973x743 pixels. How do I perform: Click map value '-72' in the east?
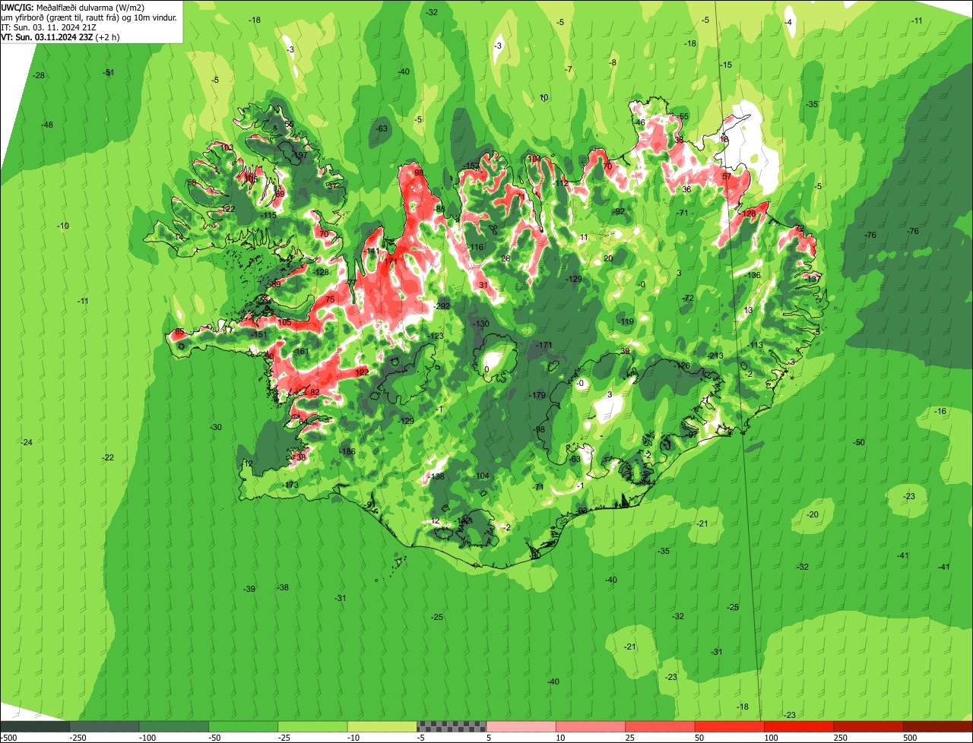pos(688,299)
